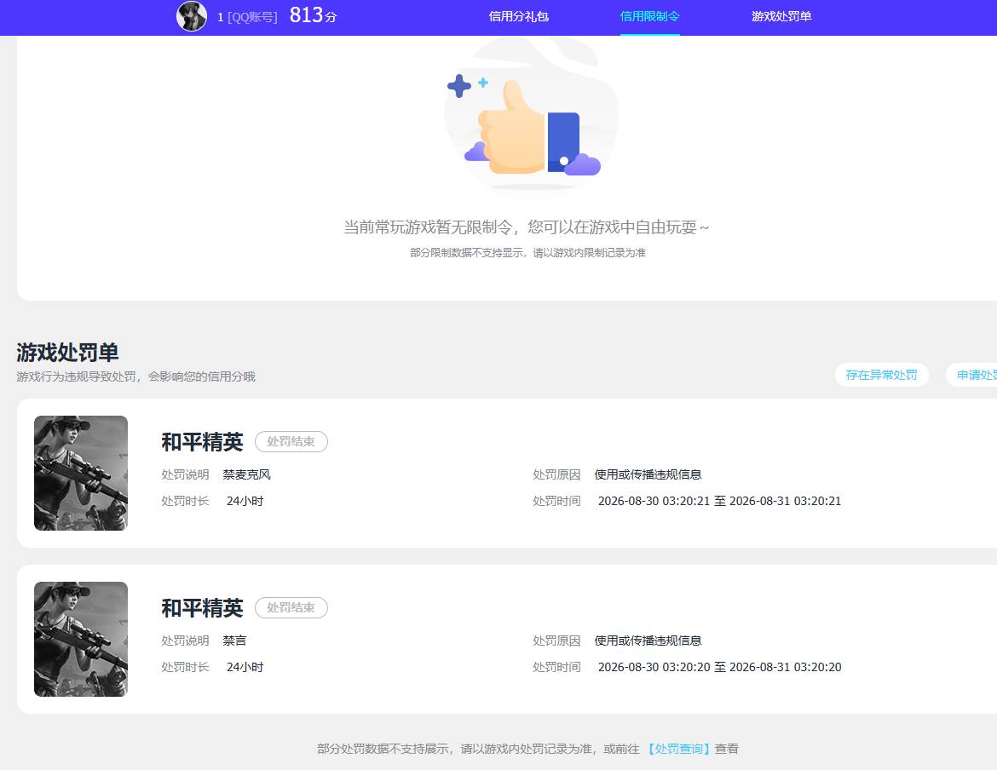
Task: Click the second 和平精英 title
Action: click(x=202, y=608)
